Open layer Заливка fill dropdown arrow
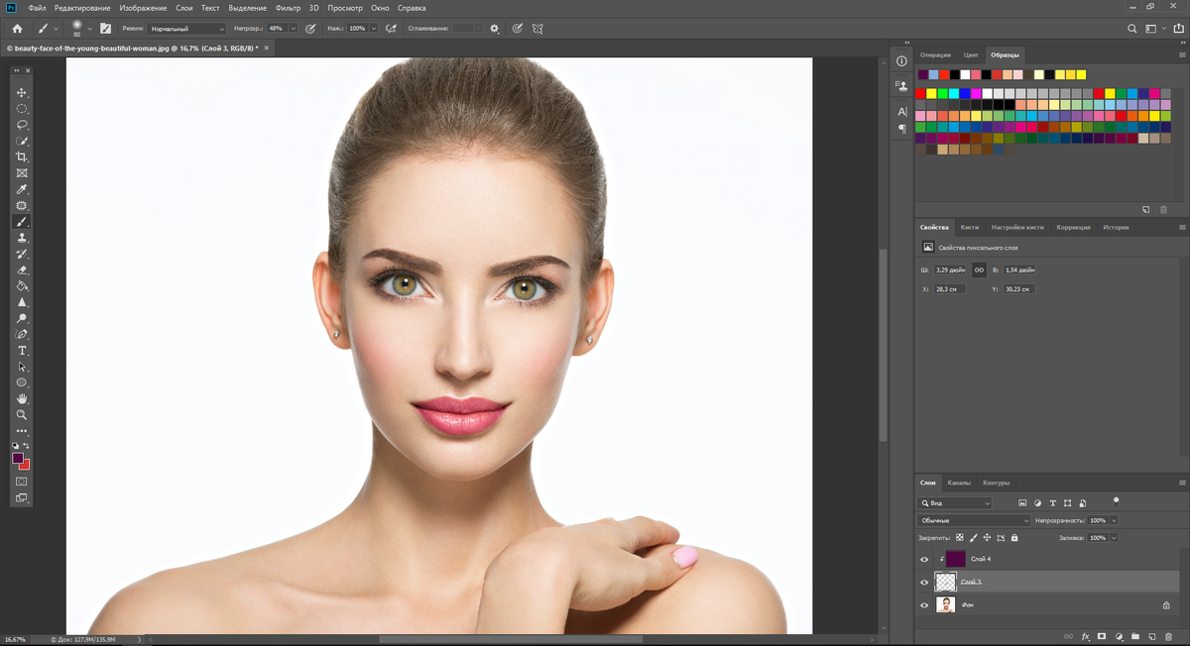 1114,538
